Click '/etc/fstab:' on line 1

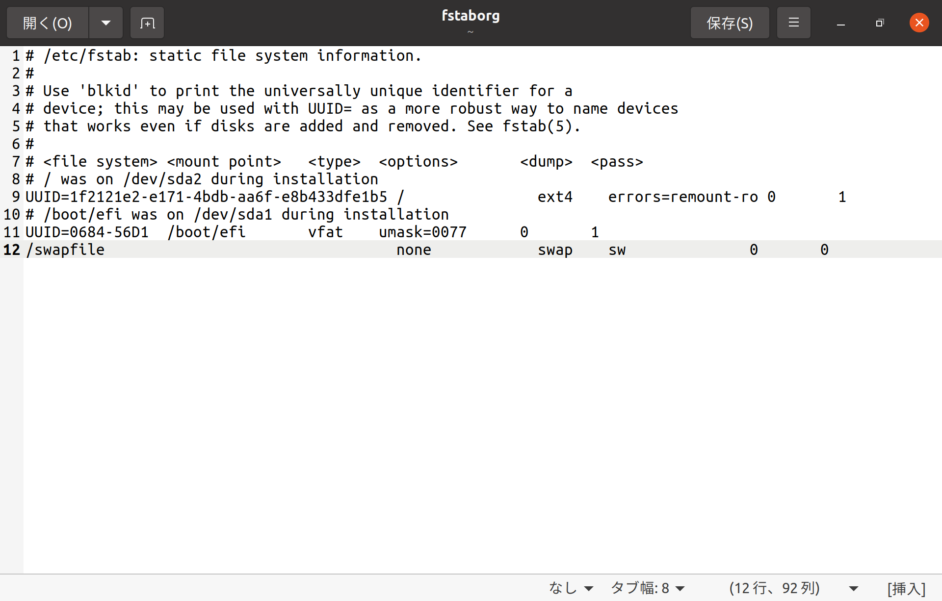point(92,55)
